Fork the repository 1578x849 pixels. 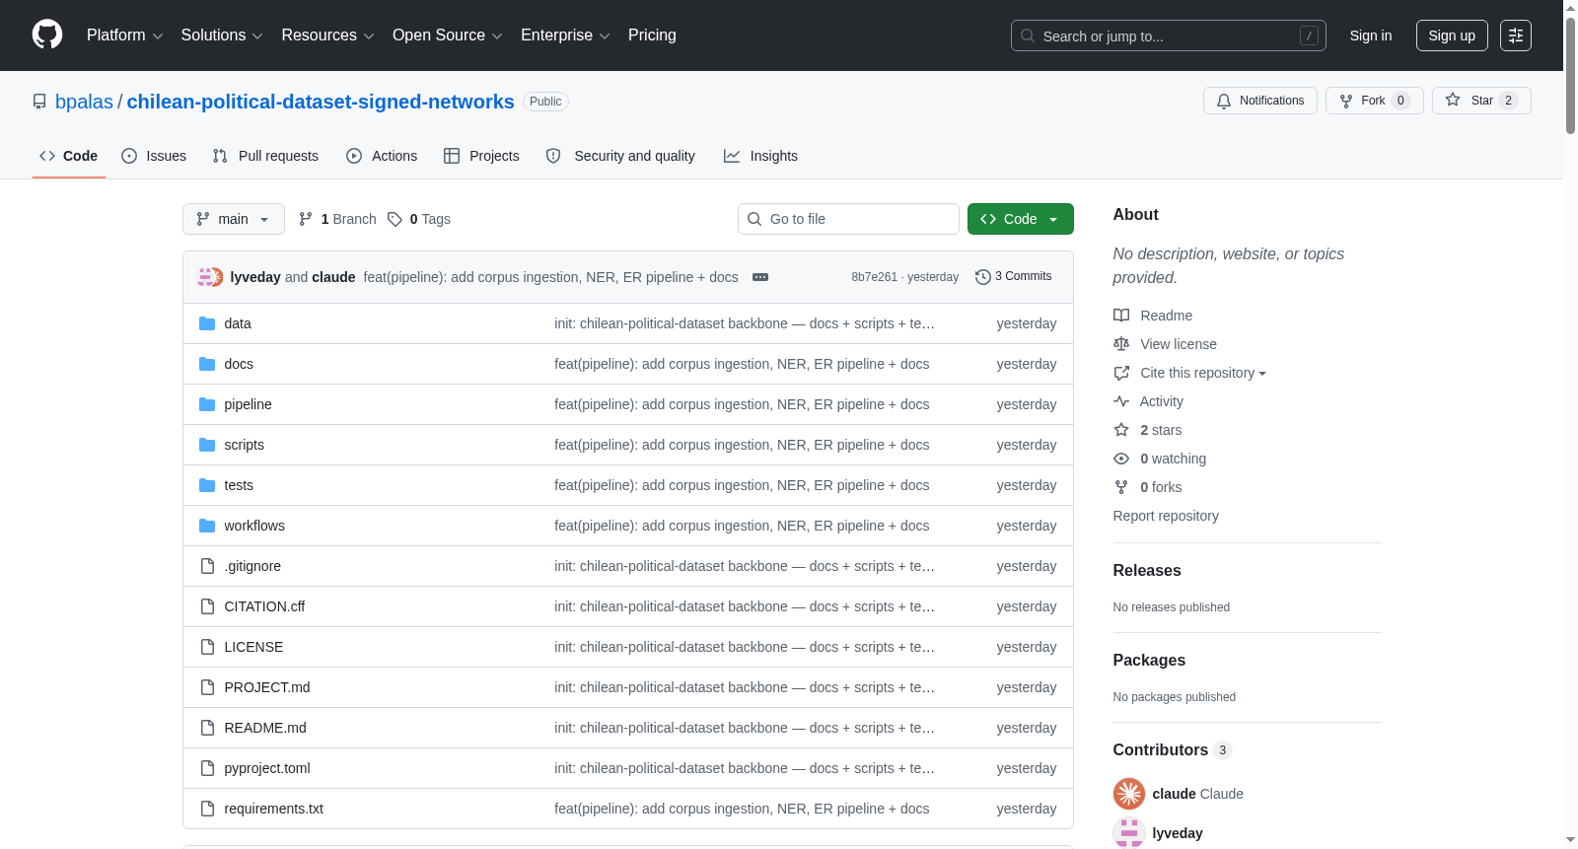click(1374, 101)
